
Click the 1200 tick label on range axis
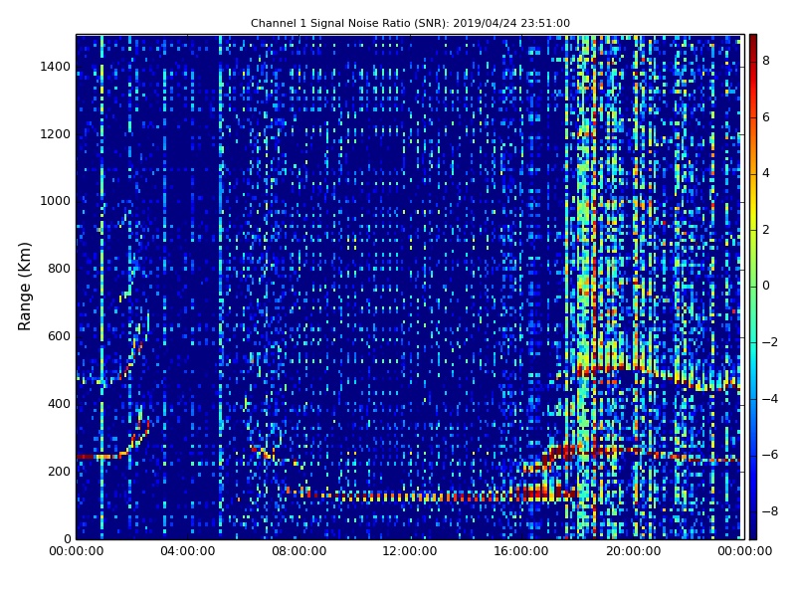(56, 134)
